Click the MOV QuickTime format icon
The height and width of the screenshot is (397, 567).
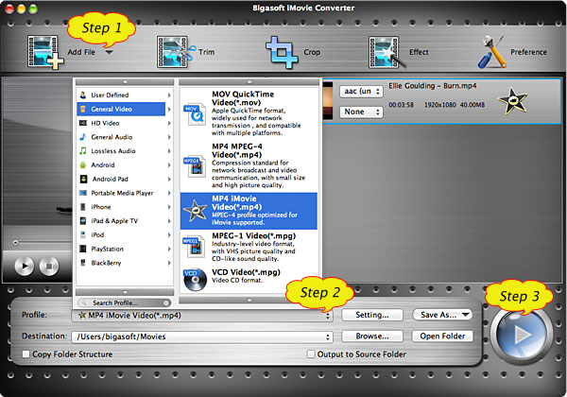click(194, 113)
